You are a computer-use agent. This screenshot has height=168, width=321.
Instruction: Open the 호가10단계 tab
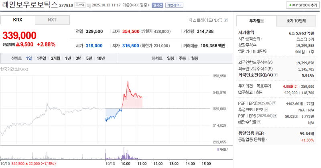[x=295, y=20]
